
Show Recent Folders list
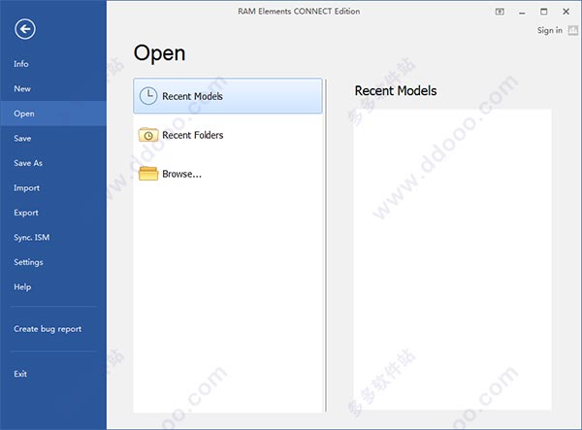[x=228, y=135]
